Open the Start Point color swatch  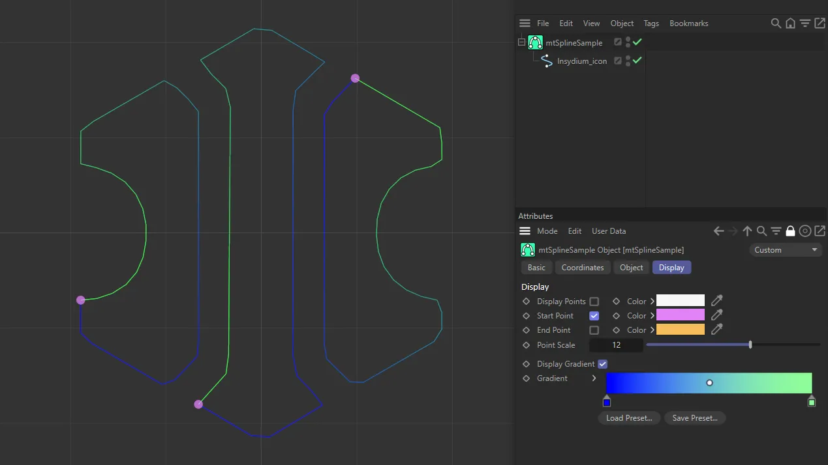click(680, 315)
